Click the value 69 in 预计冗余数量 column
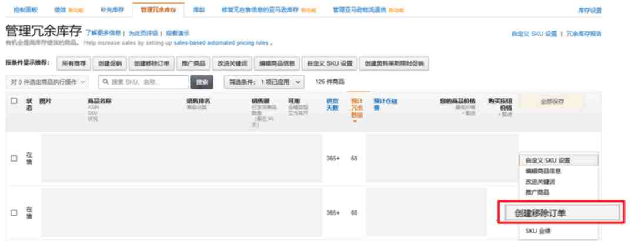The height and width of the screenshot is (241, 635). tap(355, 158)
